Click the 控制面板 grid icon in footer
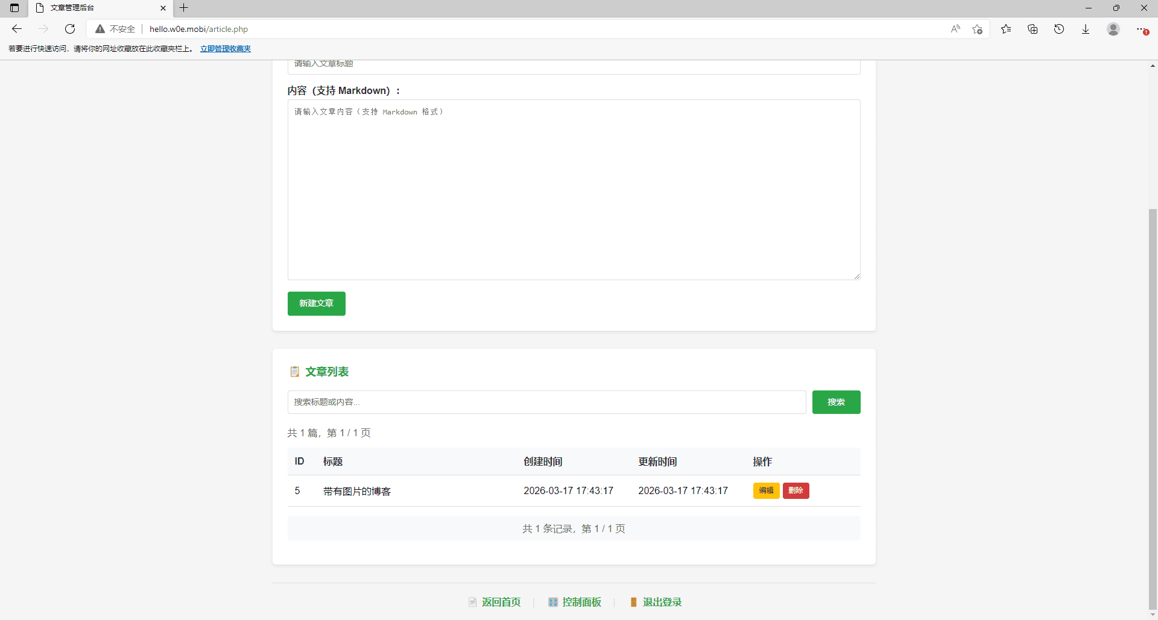Viewport: 1158px width, 620px height. (x=553, y=602)
